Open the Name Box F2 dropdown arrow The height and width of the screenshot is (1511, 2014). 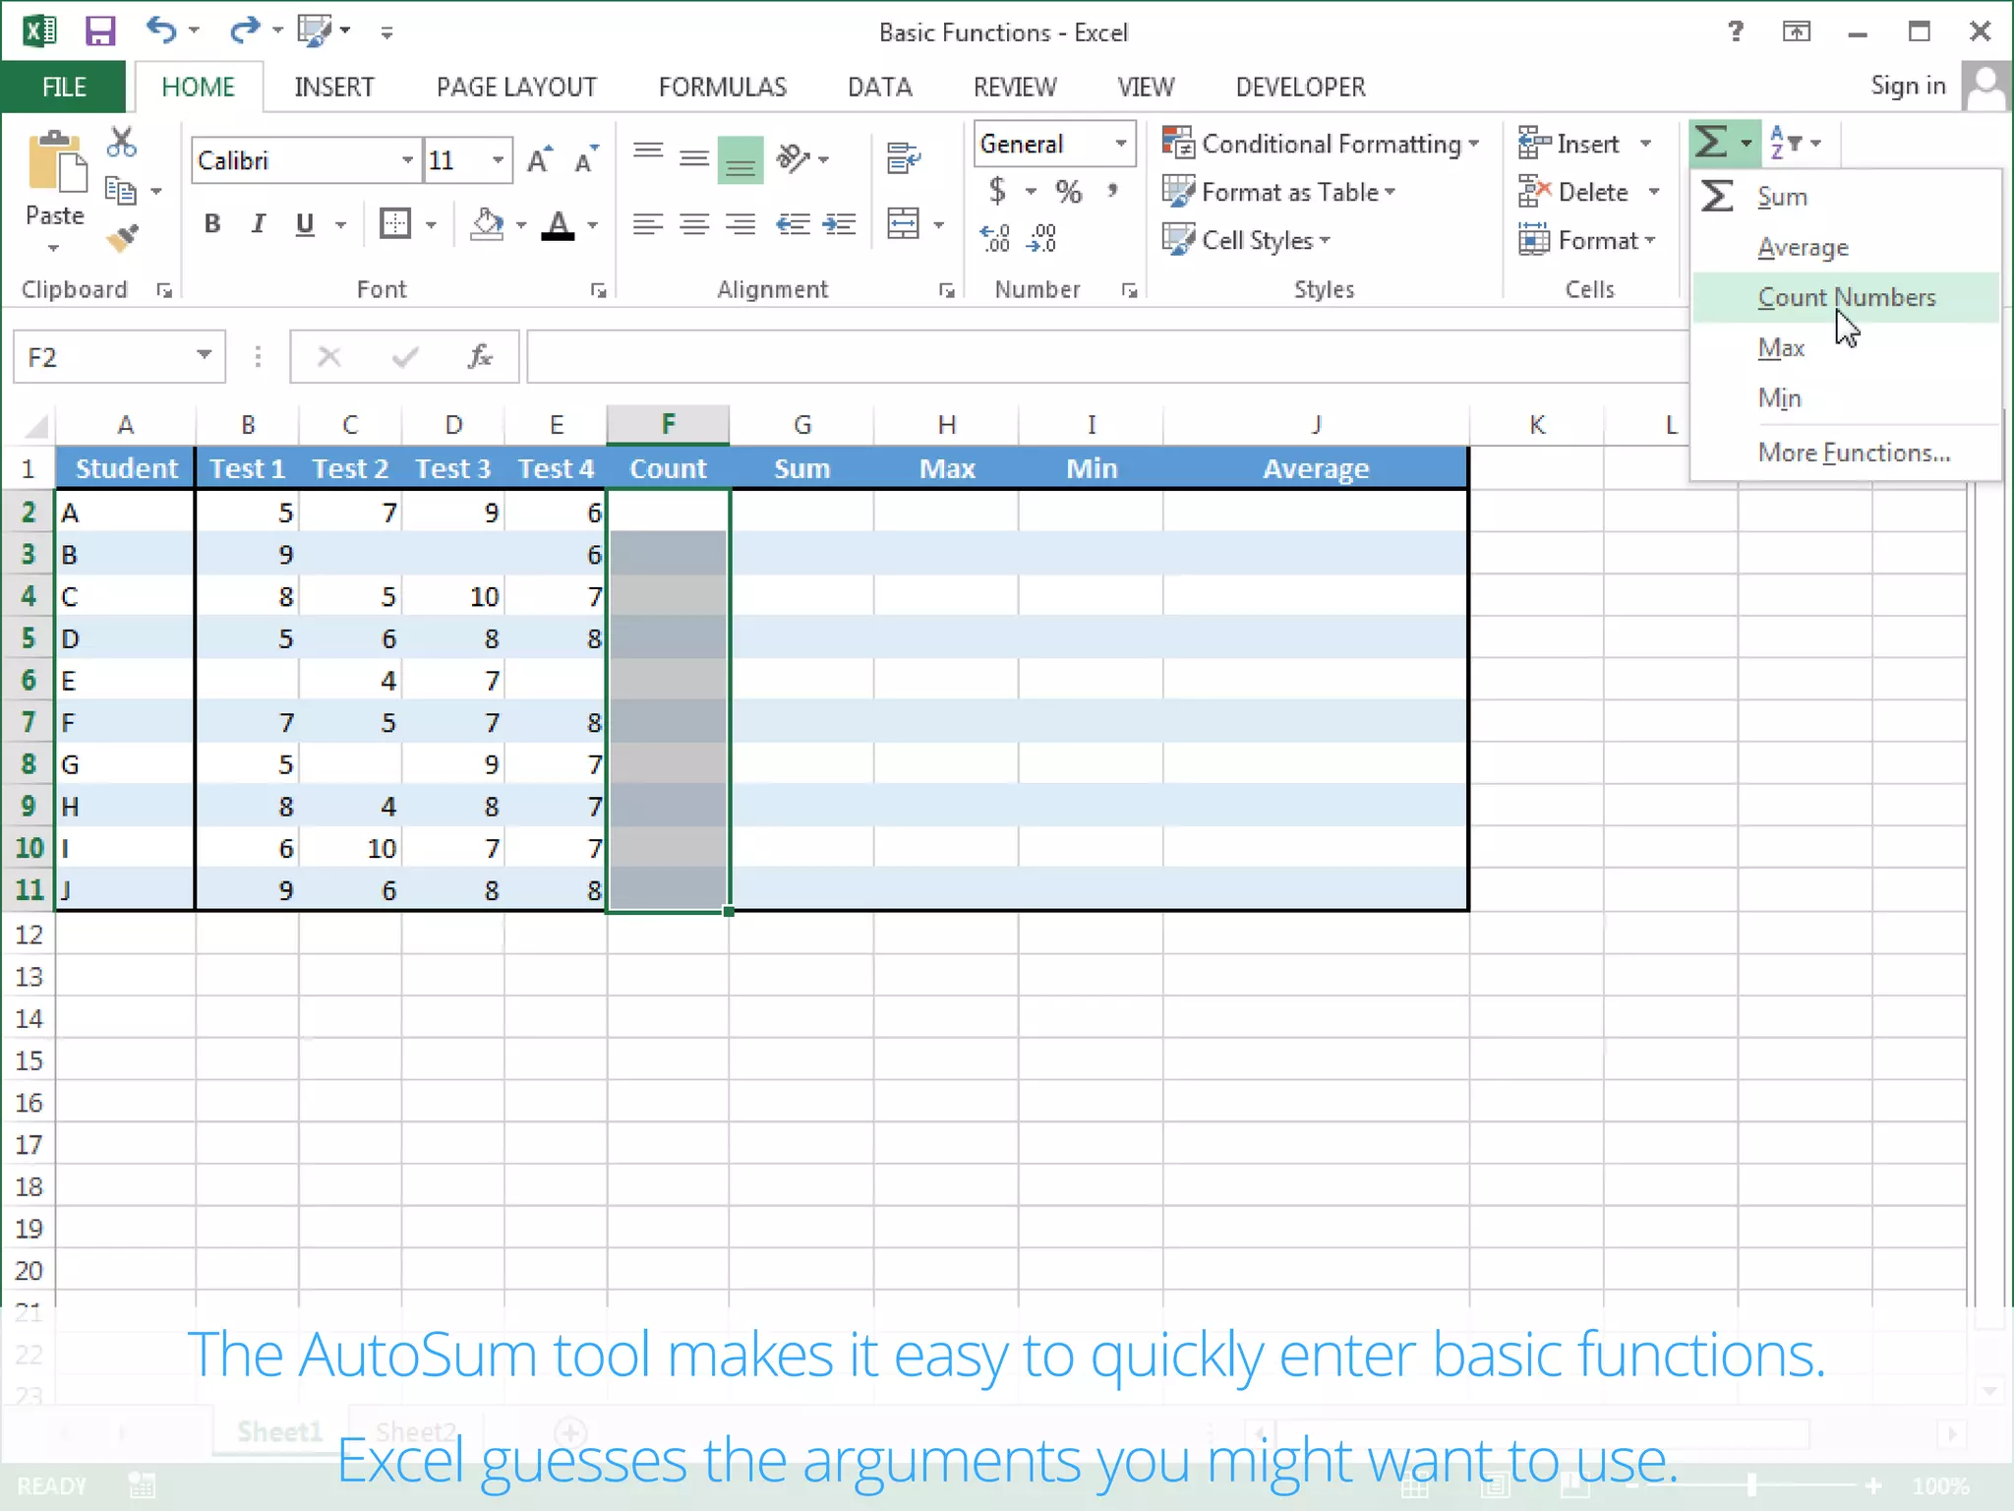204,355
